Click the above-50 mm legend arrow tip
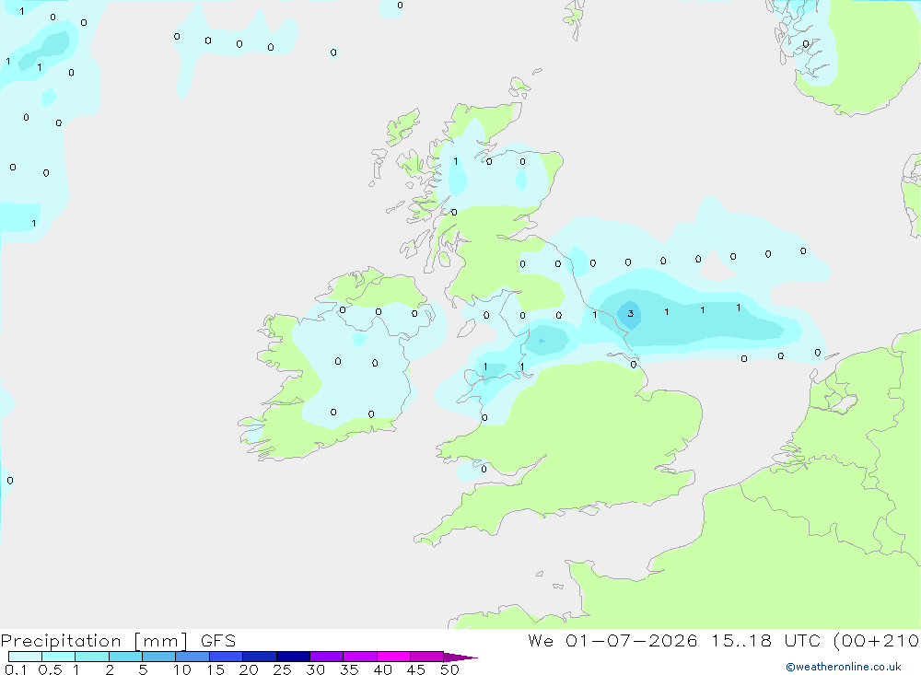The image size is (921, 675). pos(460,658)
